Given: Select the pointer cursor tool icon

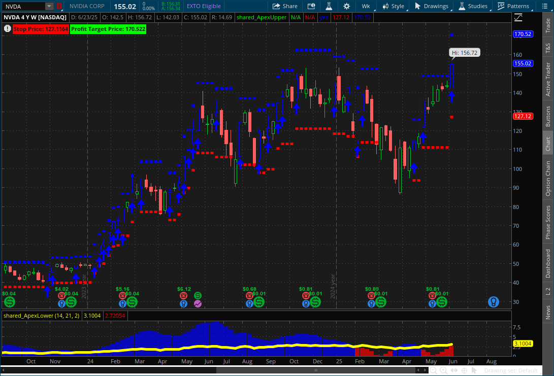Looking at the screenshot, I should coord(474,370).
